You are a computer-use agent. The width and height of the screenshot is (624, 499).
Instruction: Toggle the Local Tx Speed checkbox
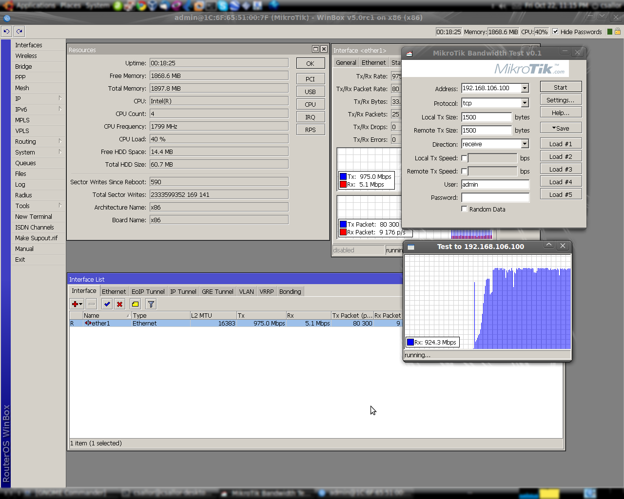[x=464, y=158]
